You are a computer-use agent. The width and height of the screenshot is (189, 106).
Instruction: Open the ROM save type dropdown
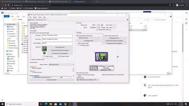(x=88, y=80)
